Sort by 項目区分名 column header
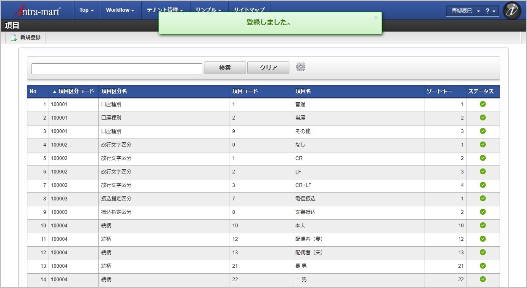This screenshot has width=527, height=288. (x=164, y=91)
